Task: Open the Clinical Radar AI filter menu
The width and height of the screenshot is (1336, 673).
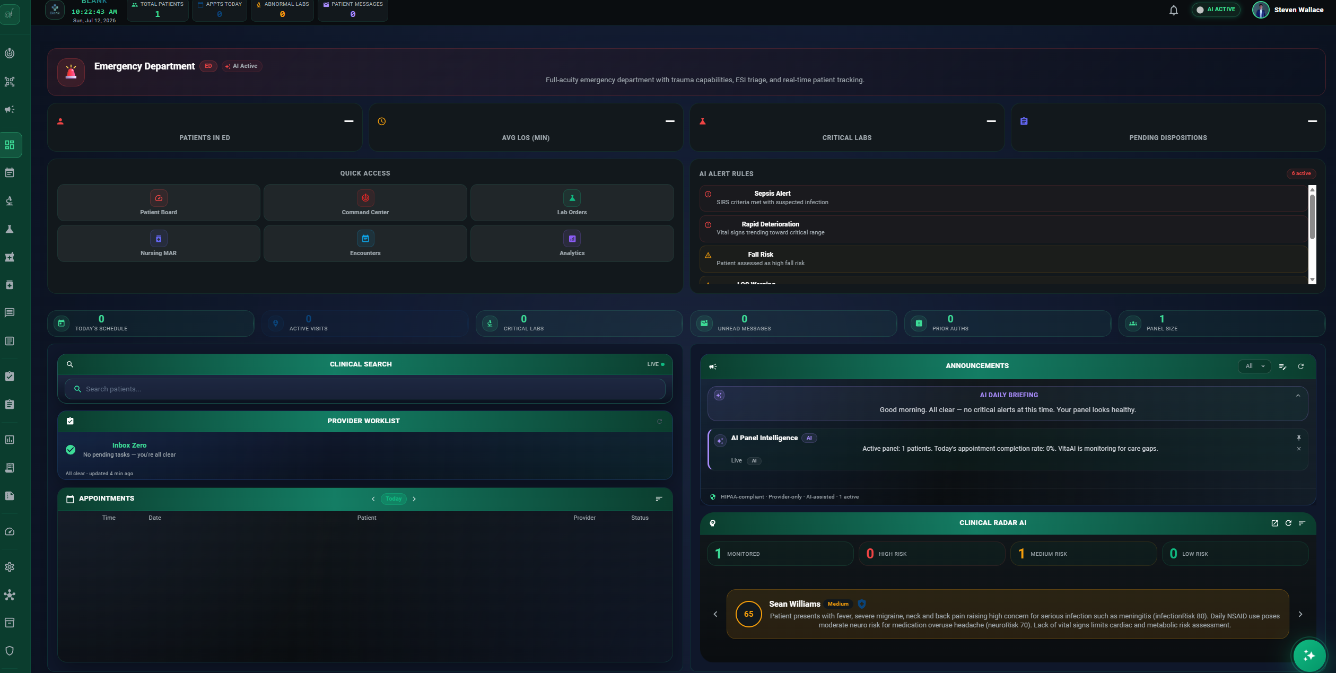Action: (1302, 523)
